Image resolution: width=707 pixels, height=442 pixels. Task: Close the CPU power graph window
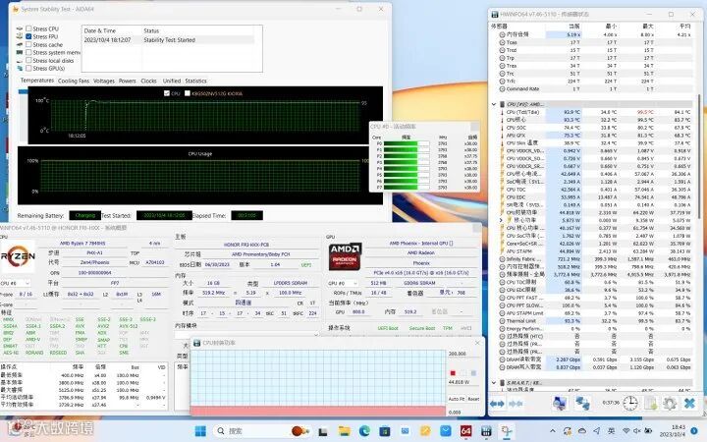click(477, 343)
